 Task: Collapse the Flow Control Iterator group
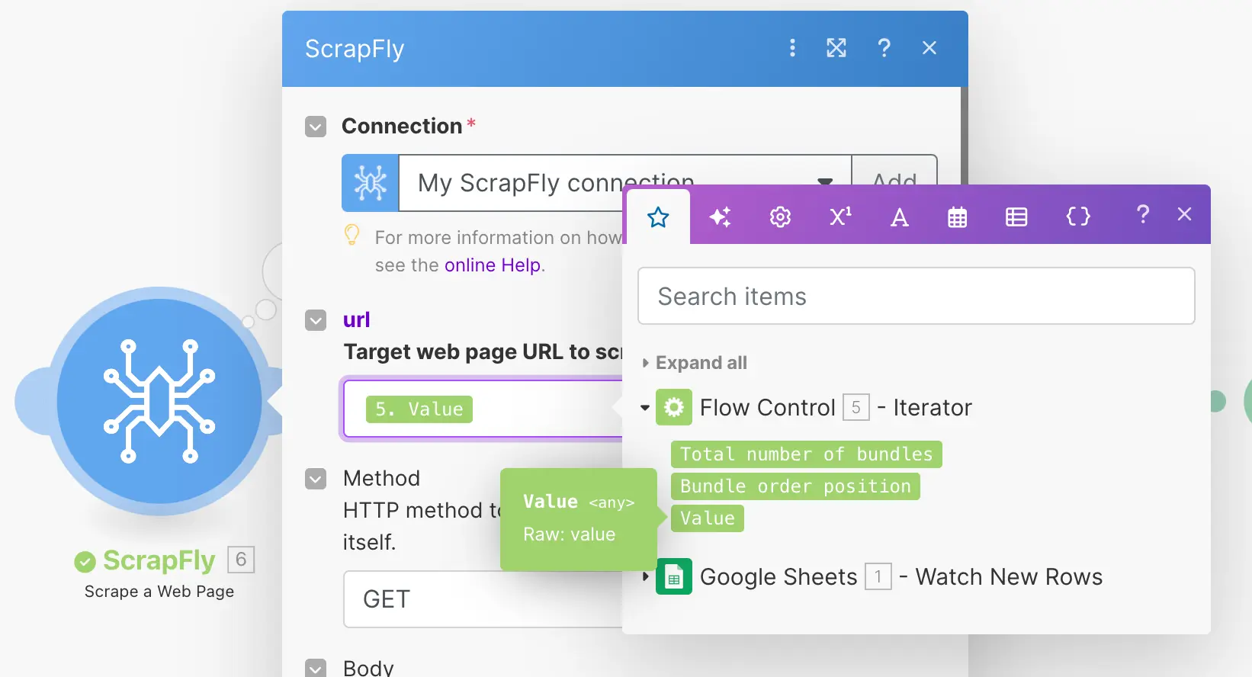[645, 408]
